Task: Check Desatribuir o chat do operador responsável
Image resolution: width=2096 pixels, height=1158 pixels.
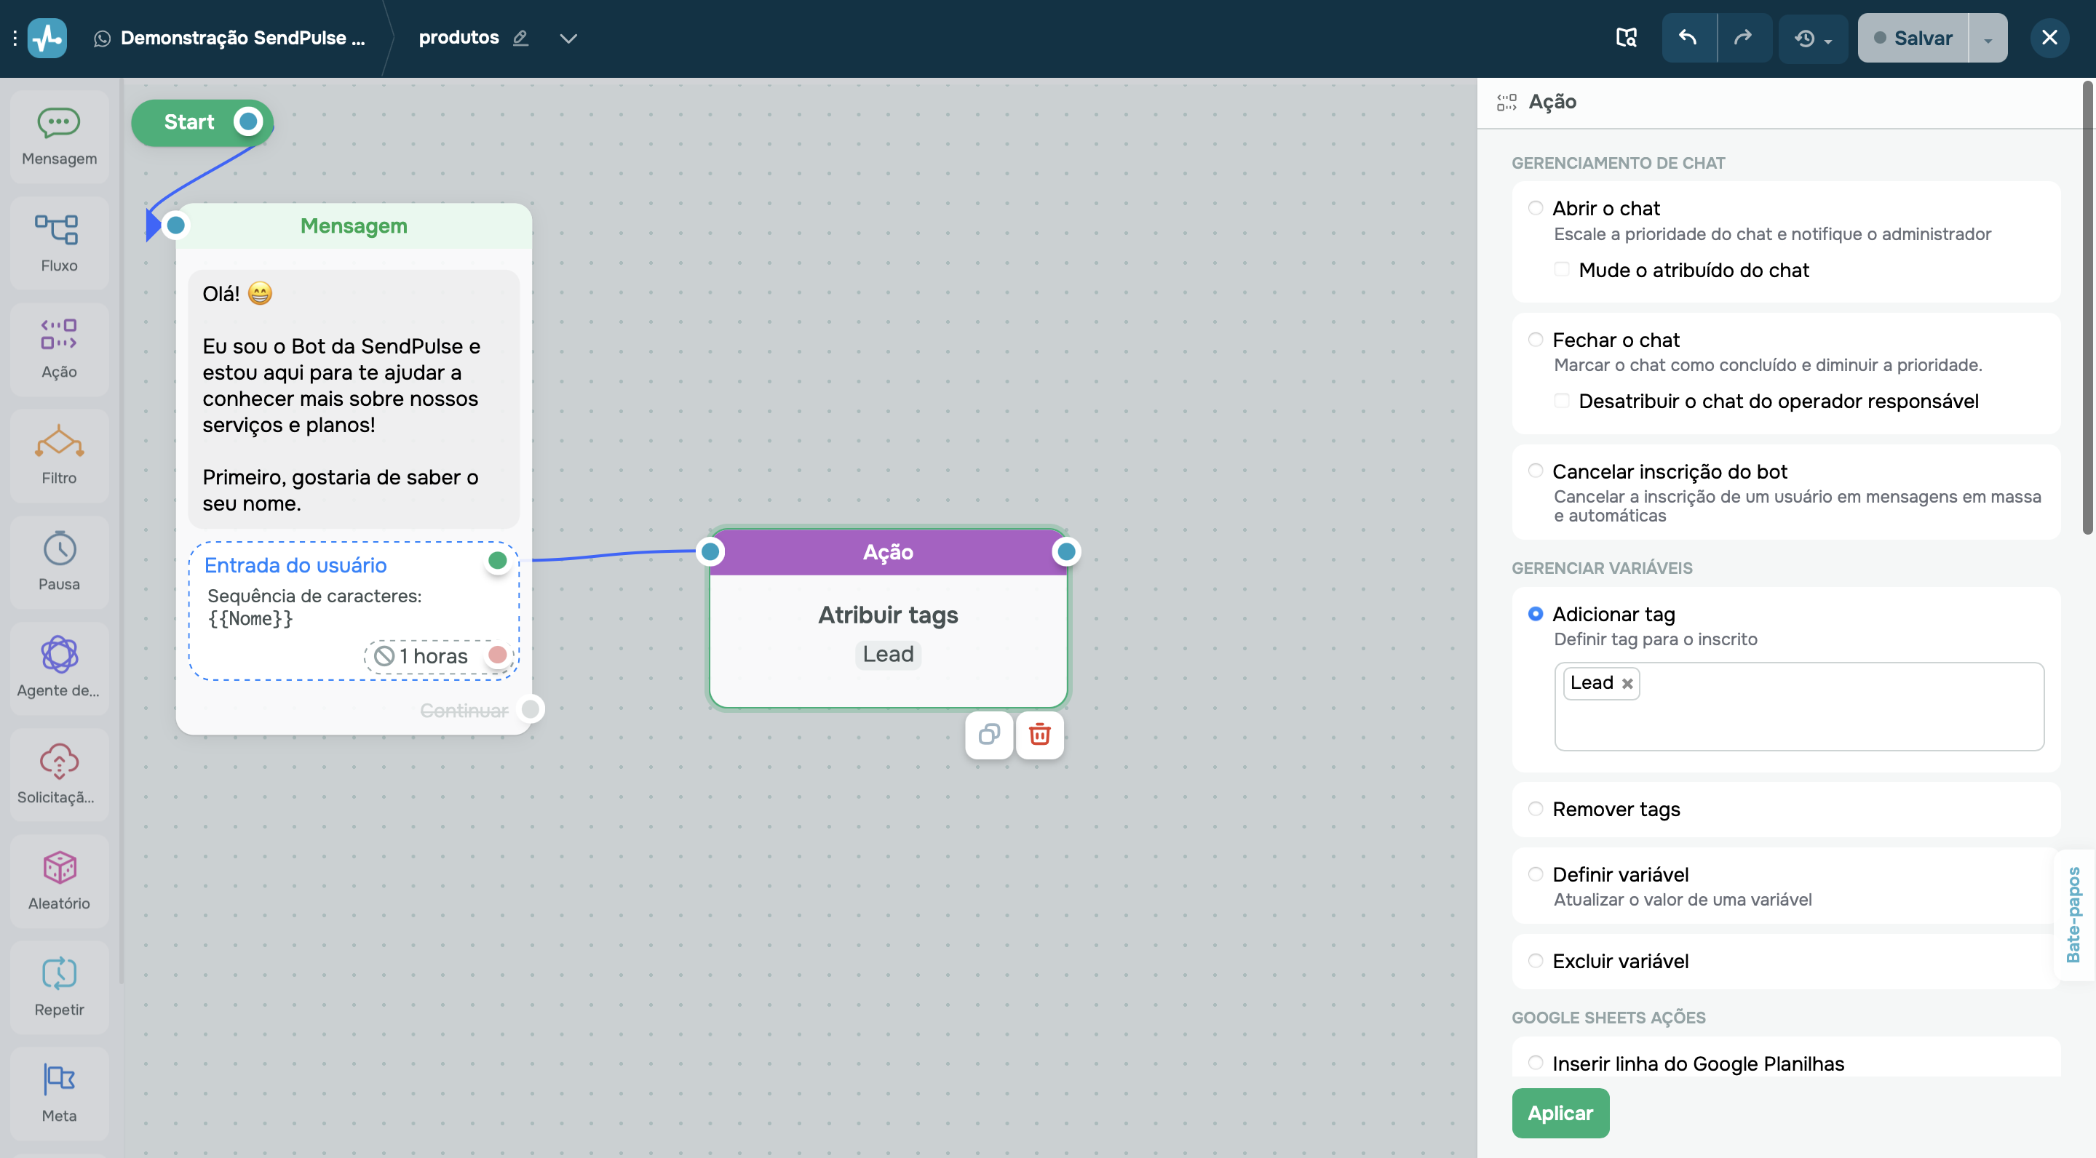Action: 1561,400
